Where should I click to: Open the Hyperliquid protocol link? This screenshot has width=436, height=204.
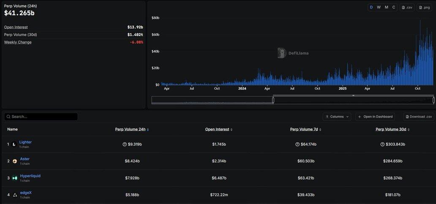tap(30, 176)
